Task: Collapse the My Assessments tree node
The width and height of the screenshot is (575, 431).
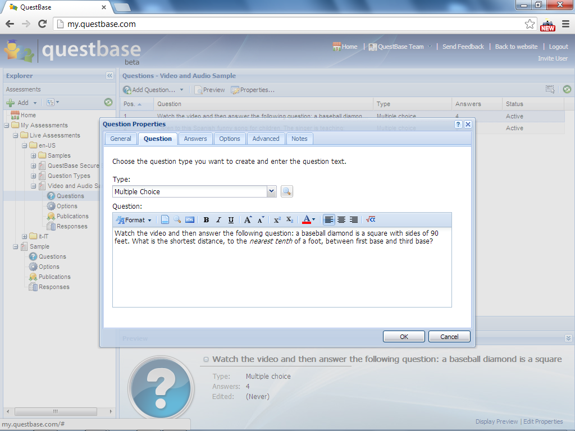Action: tap(7, 125)
